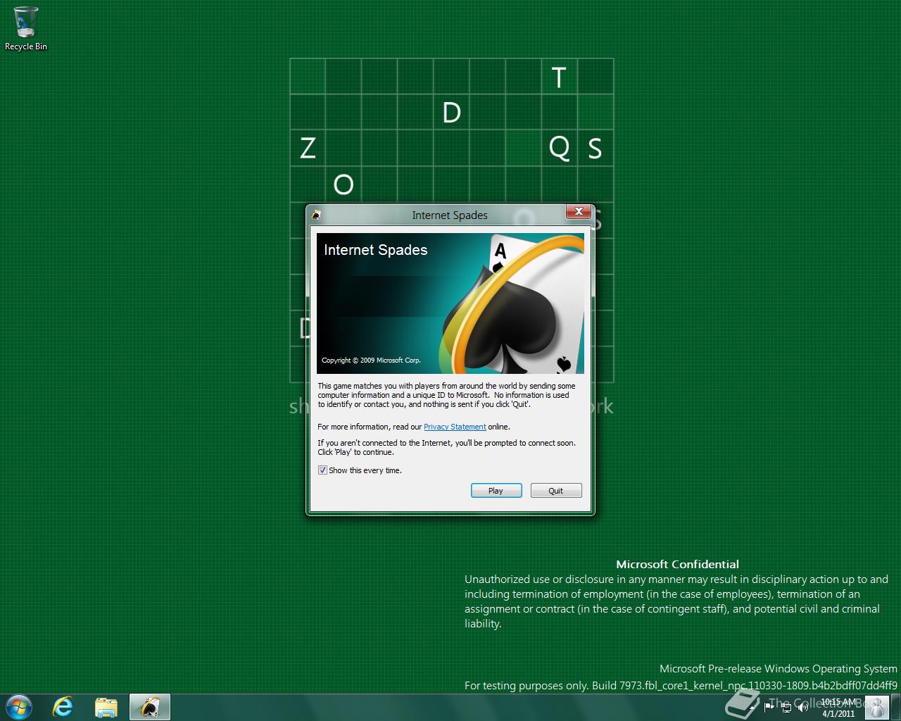Open the Start menu orb
Viewport: 901px width, 721px height.
pyautogui.click(x=19, y=707)
